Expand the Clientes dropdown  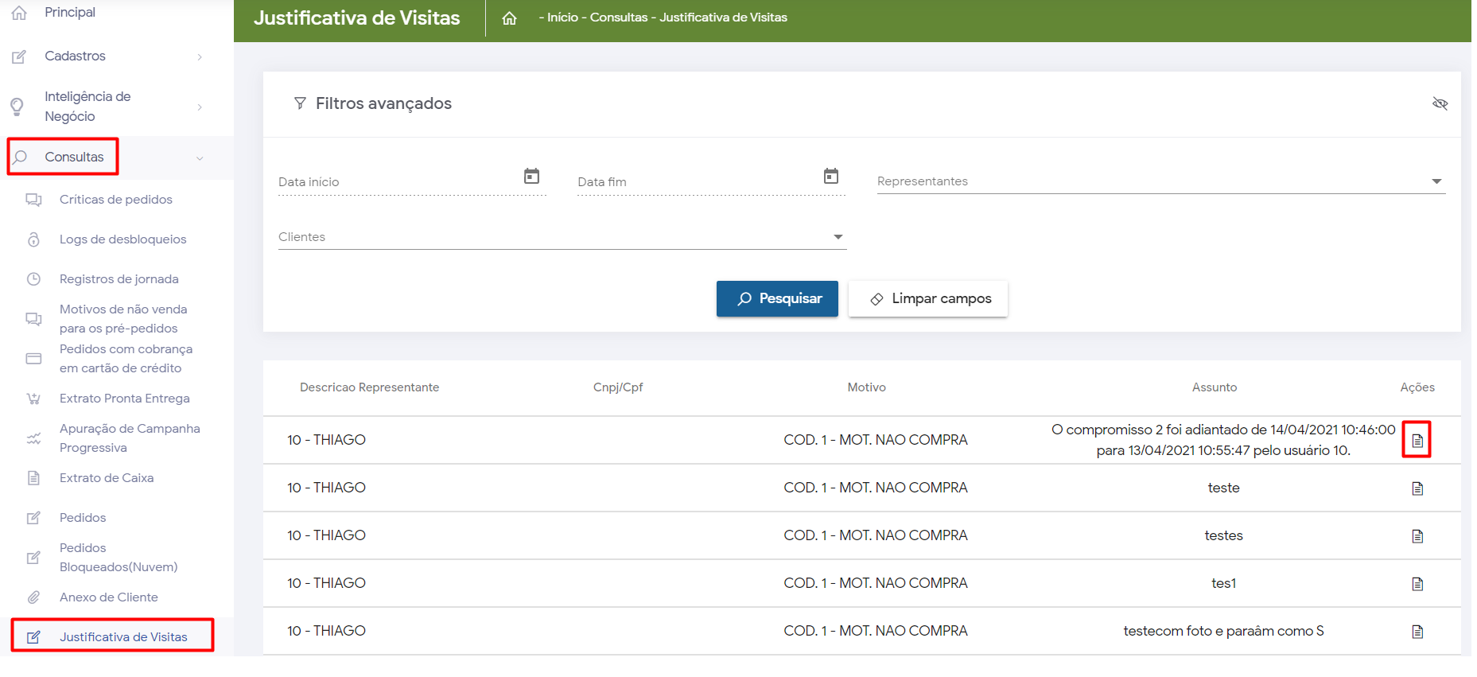(x=838, y=237)
